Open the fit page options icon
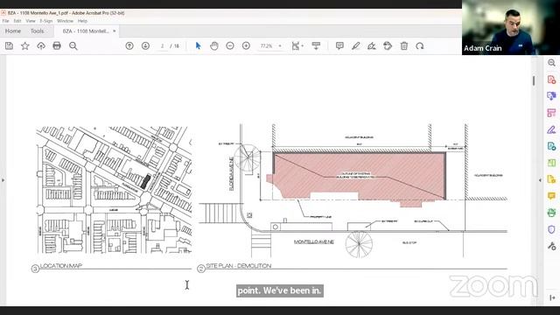 coord(297,45)
